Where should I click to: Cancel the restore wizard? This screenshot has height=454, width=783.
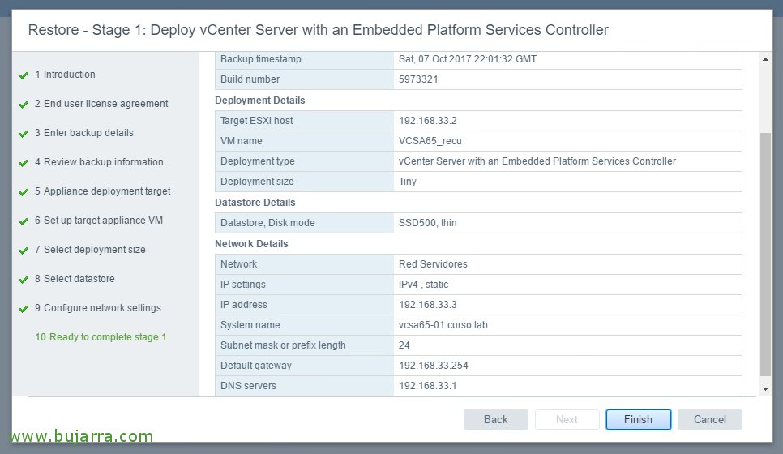709,419
